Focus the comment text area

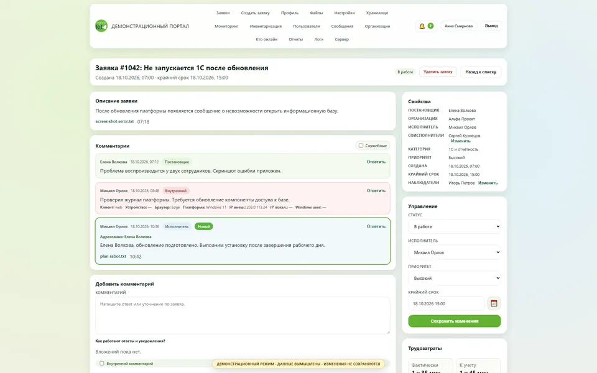tap(243, 316)
